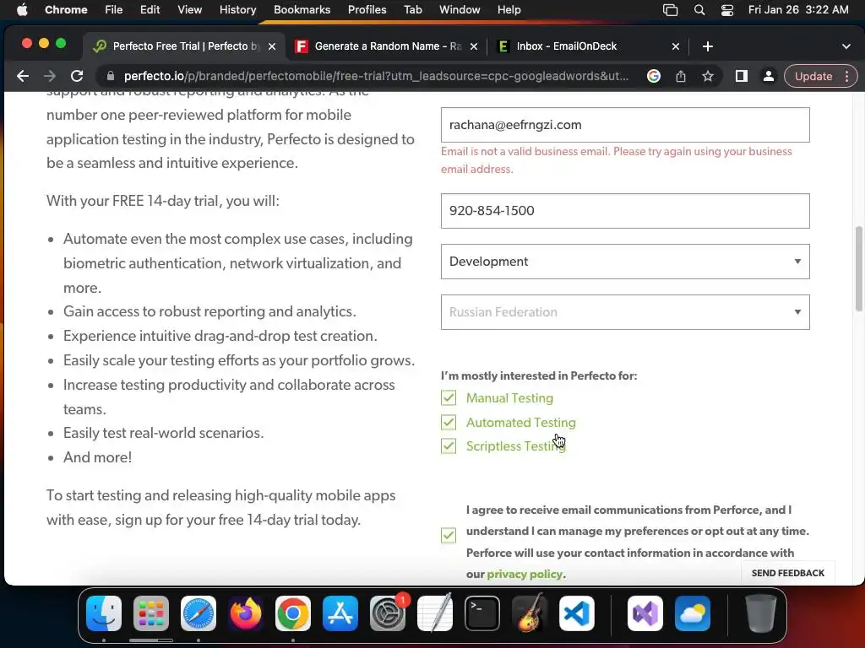
Task: Switch to Inbox - EmailOnDeck tab
Action: coord(588,46)
